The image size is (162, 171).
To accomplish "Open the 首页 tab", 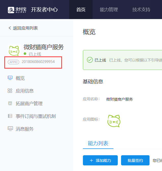I will [x=81, y=10].
